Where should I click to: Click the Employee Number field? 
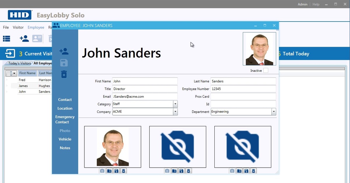click(243, 89)
